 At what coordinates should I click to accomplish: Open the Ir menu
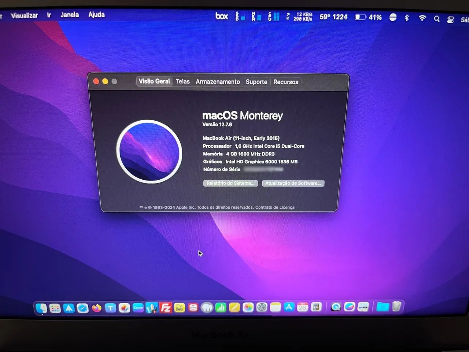pyautogui.click(x=49, y=15)
